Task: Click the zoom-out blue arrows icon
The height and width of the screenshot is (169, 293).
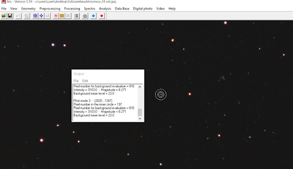Action: coord(41,16)
